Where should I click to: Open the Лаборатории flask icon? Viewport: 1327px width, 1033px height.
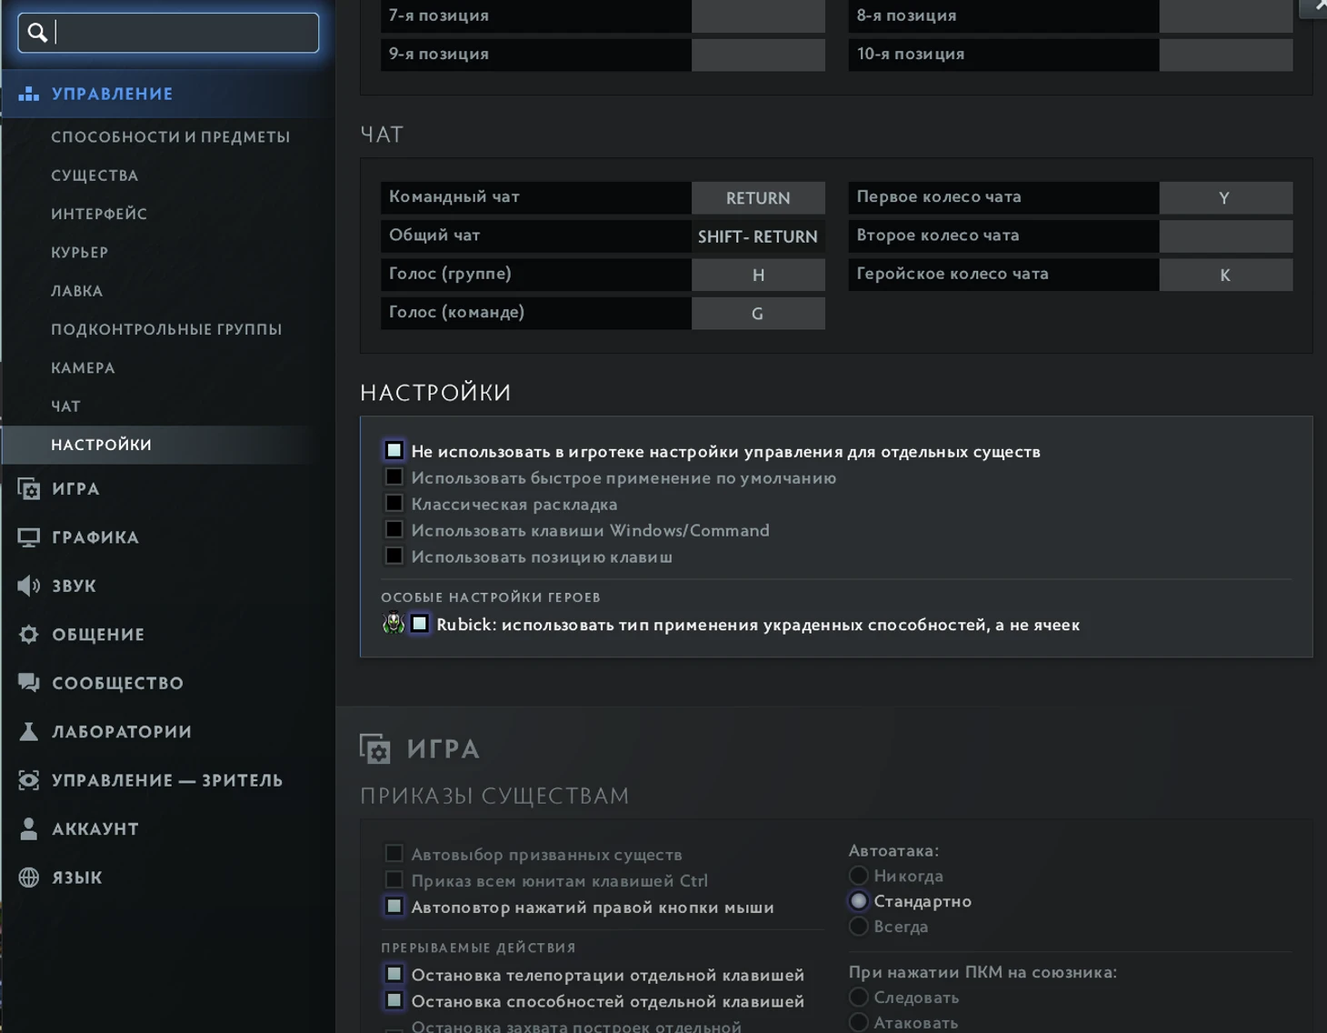(x=29, y=731)
